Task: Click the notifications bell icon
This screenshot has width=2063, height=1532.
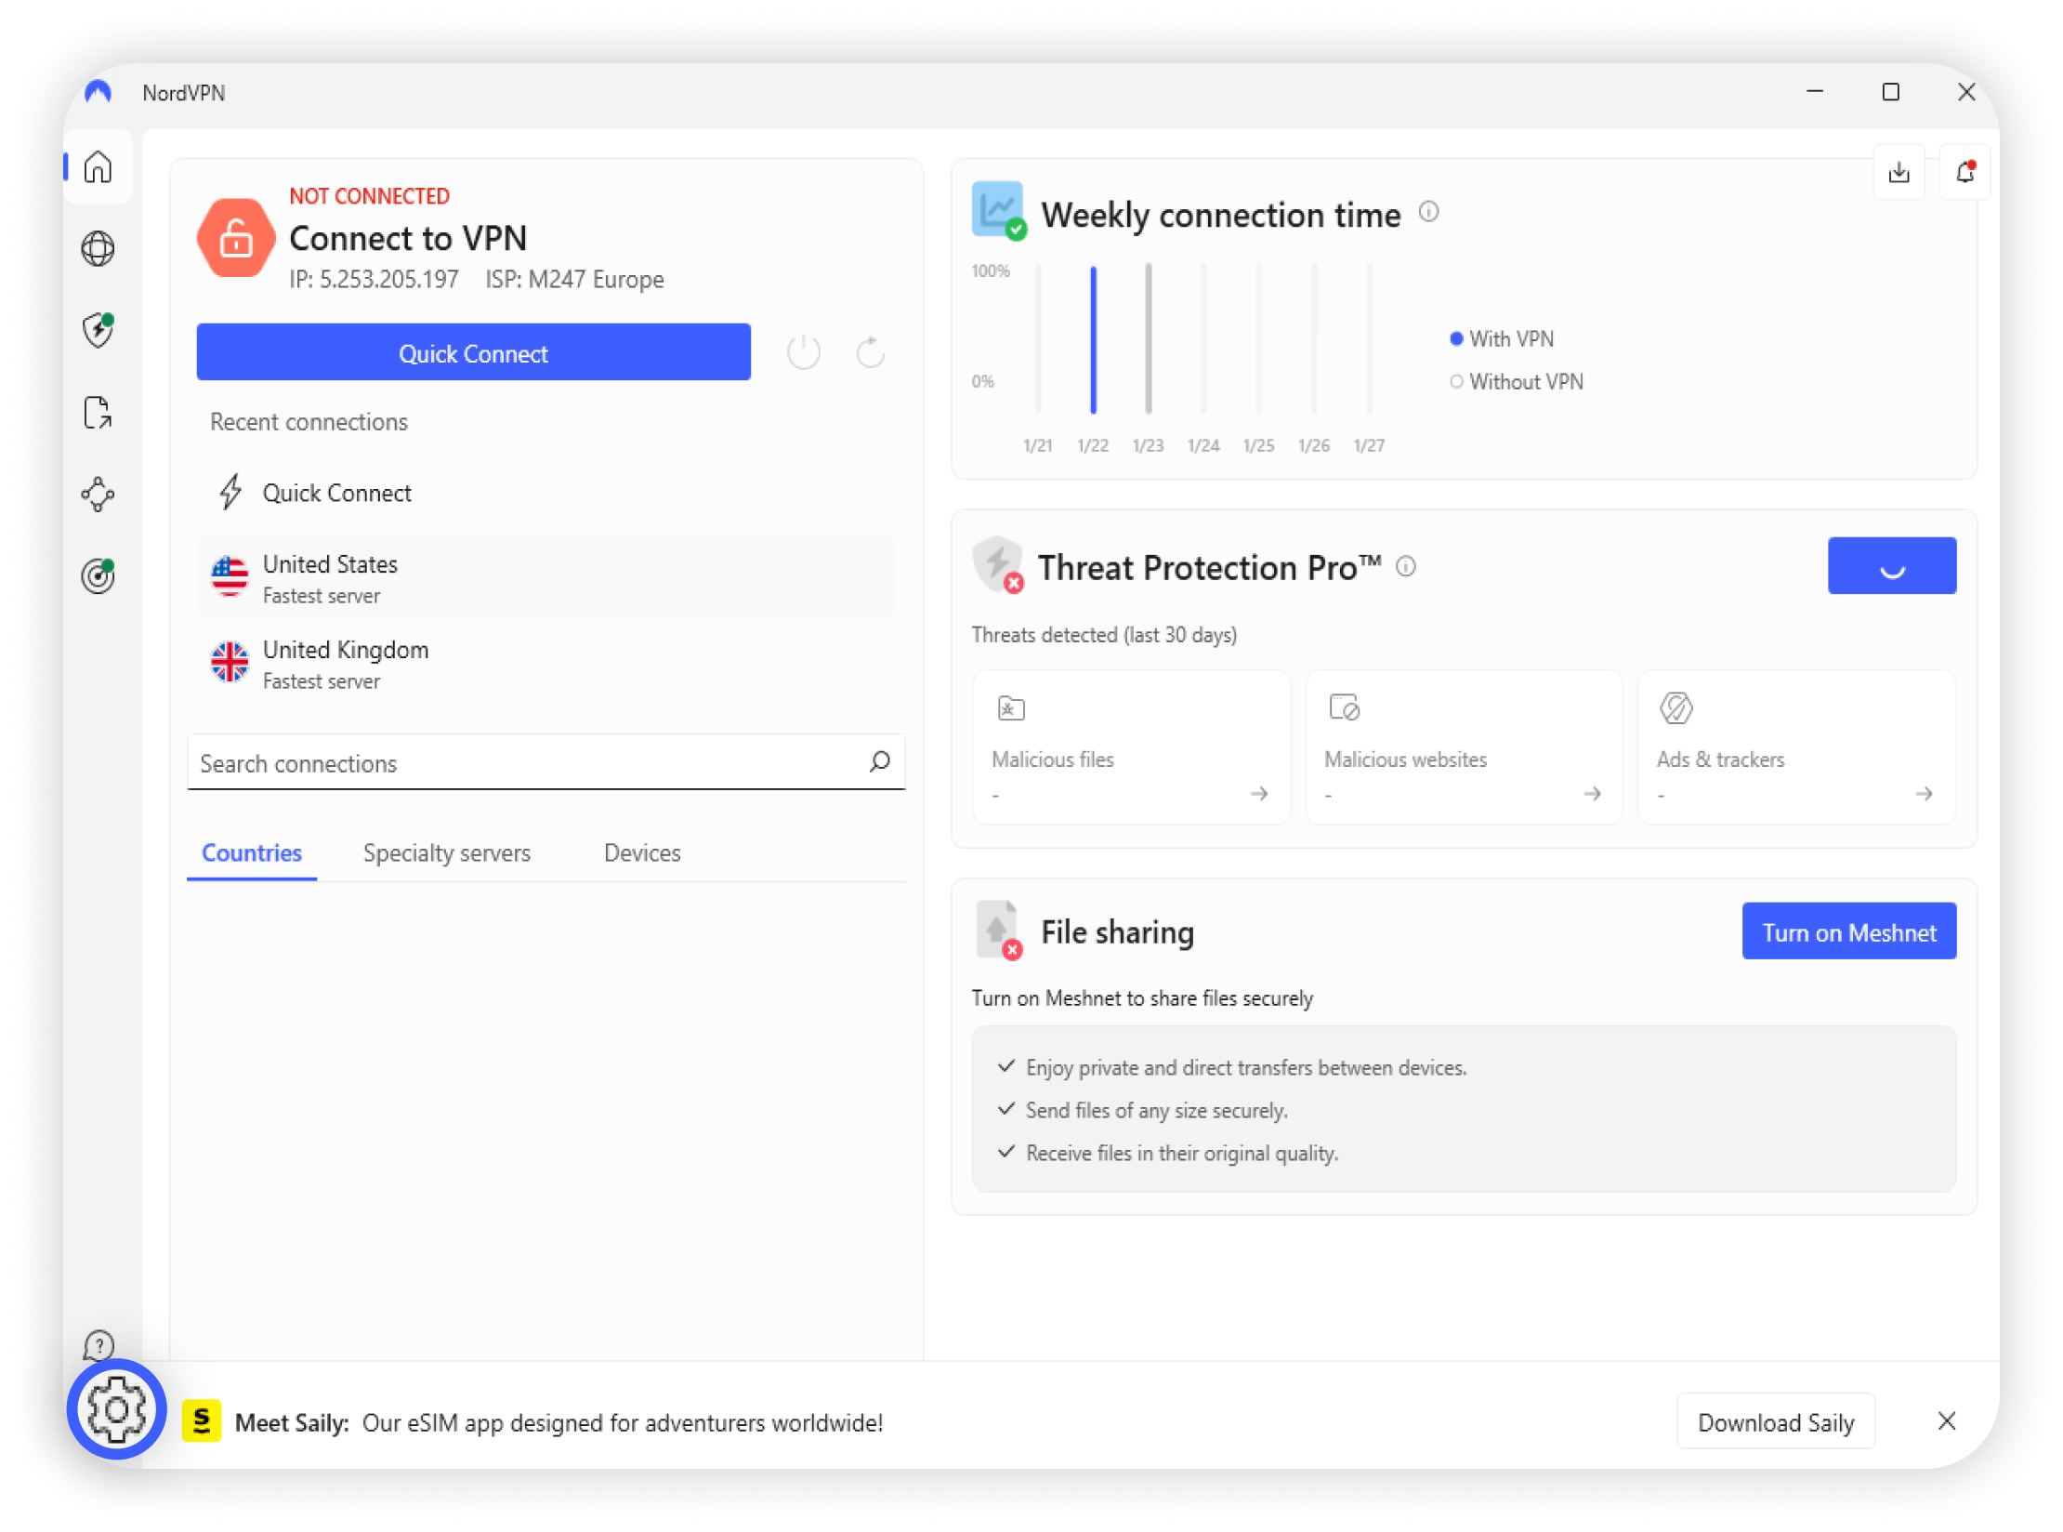Action: point(1964,172)
